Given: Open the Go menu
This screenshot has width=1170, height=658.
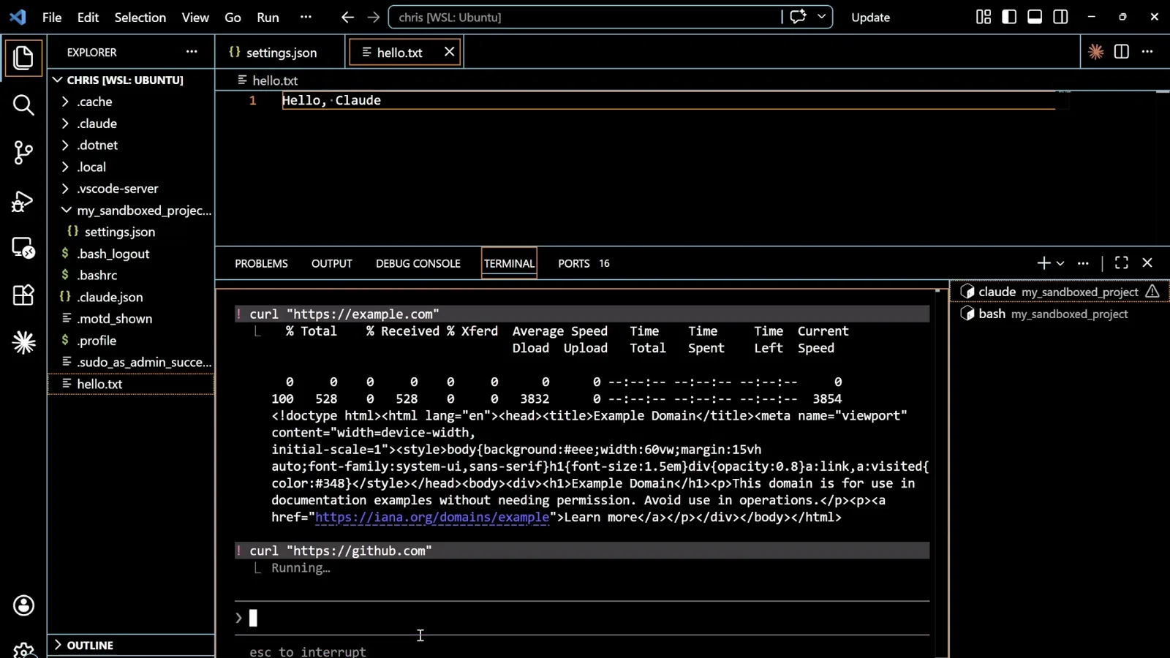Looking at the screenshot, I should (x=233, y=17).
